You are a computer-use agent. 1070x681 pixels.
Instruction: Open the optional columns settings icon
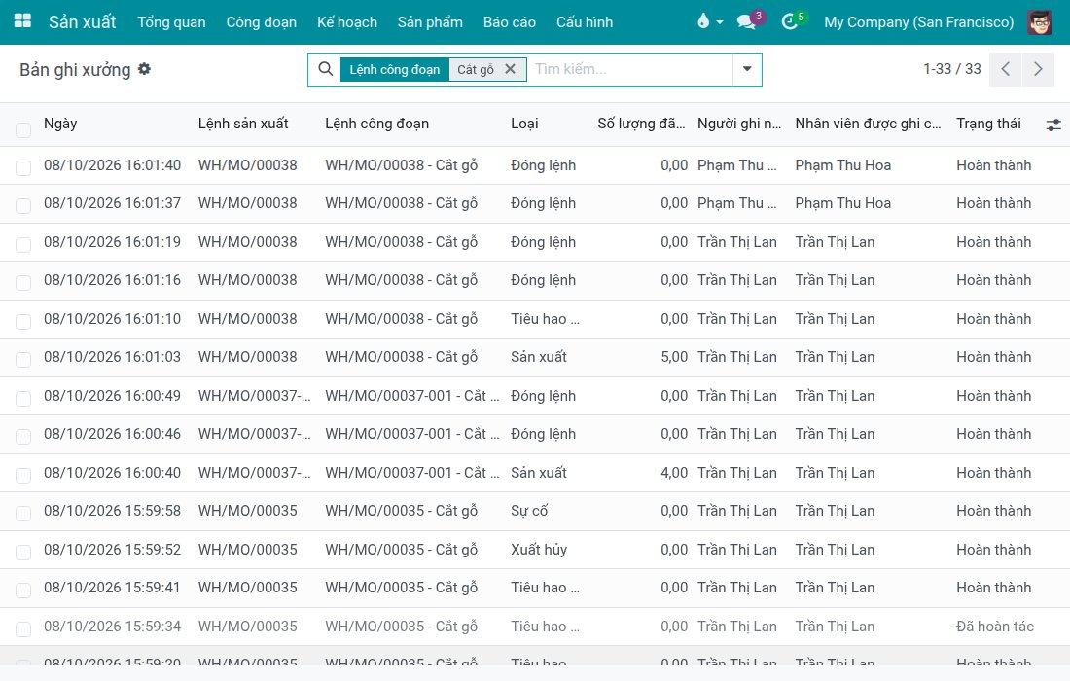[1052, 125]
